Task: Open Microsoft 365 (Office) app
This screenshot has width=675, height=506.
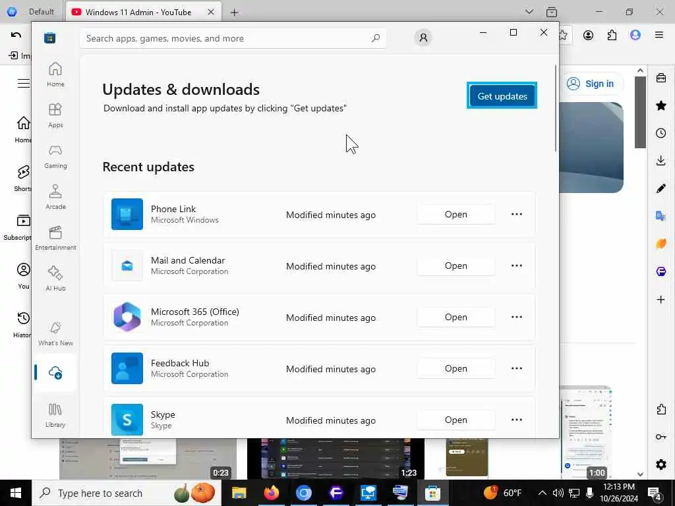Action: pos(455,317)
